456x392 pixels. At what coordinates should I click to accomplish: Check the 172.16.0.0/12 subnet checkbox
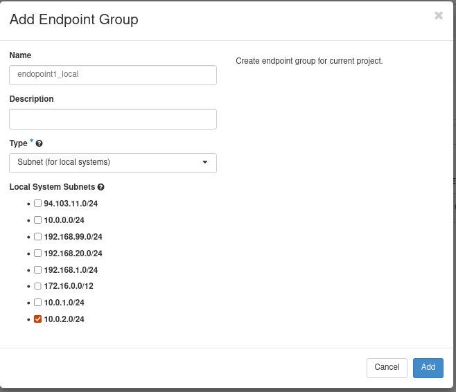38,286
